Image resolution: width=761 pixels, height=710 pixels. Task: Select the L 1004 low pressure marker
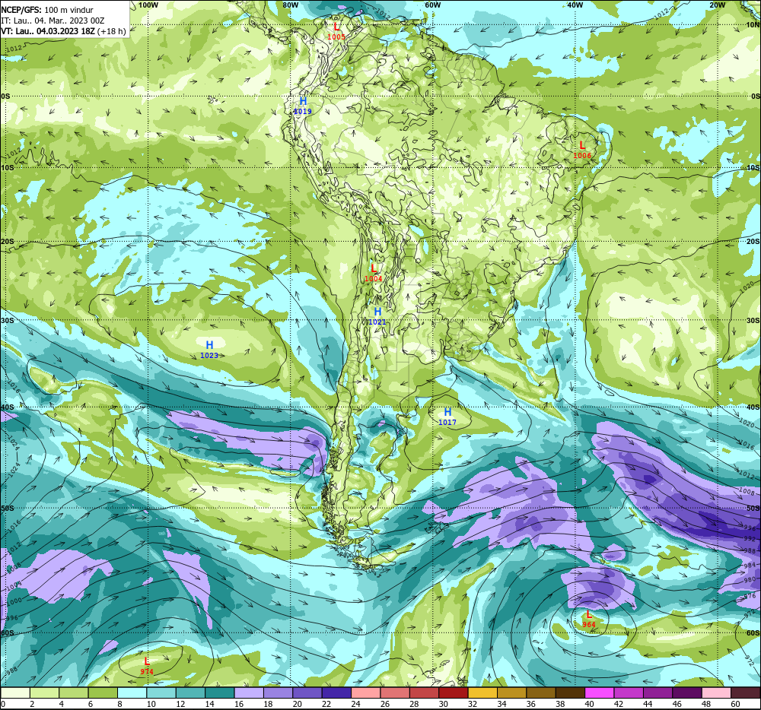pos(373,273)
